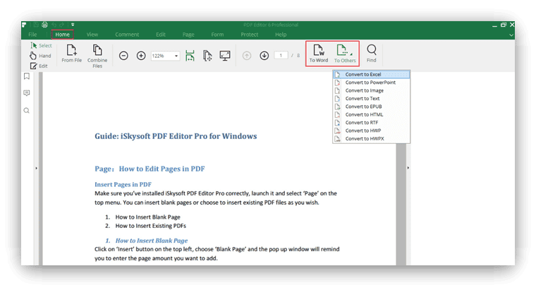Collapse the ribbon chevron at top right
Viewport: 536px width, 290px height.
tap(511, 35)
